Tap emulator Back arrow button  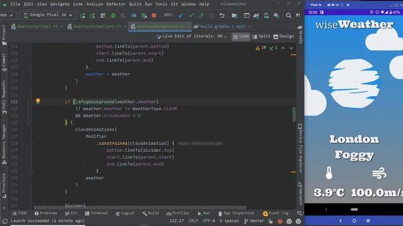coord(341,220)
